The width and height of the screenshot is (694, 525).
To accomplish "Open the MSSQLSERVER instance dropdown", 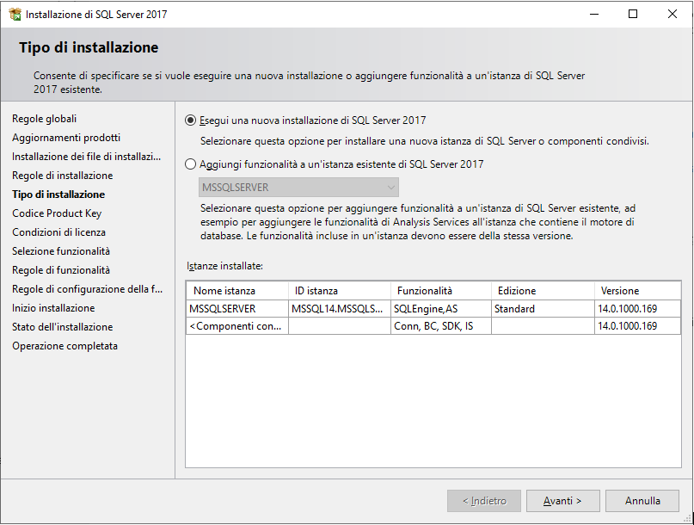I will click(x=298, y=188).
